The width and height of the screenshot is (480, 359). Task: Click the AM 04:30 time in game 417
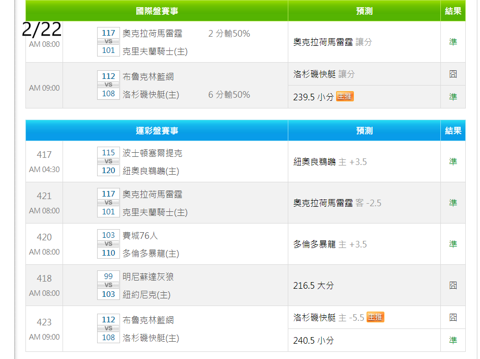[x=44, y=169]
